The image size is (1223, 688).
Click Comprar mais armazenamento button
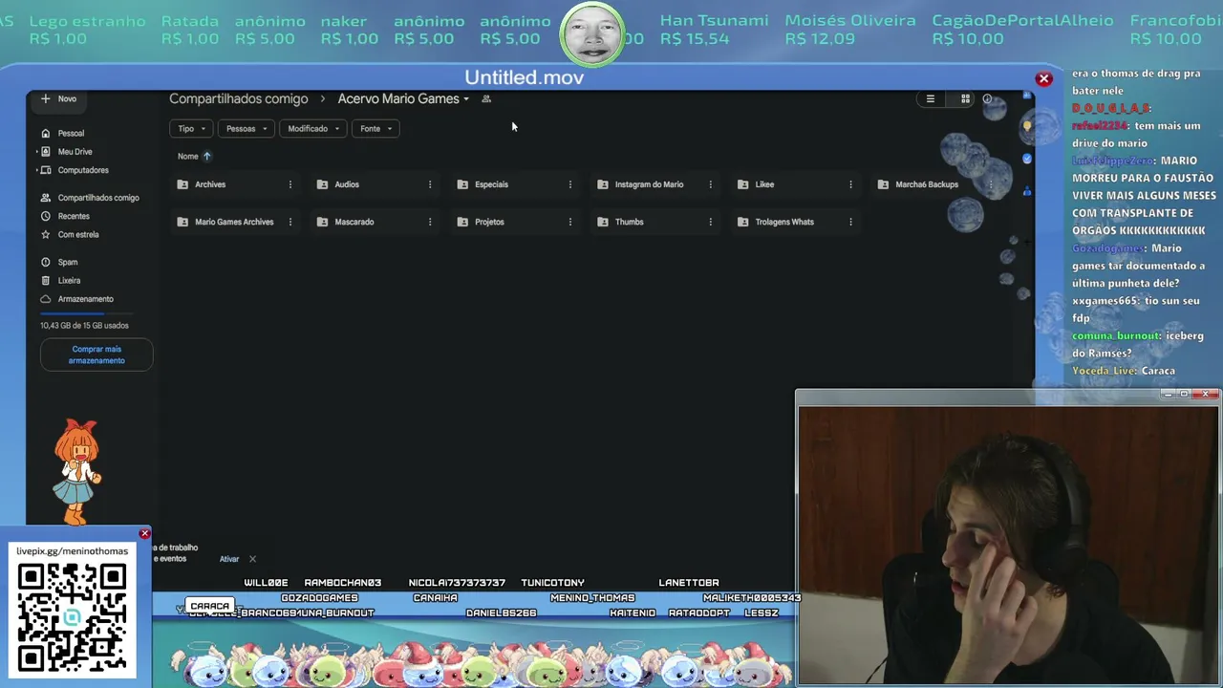point(97,355)
